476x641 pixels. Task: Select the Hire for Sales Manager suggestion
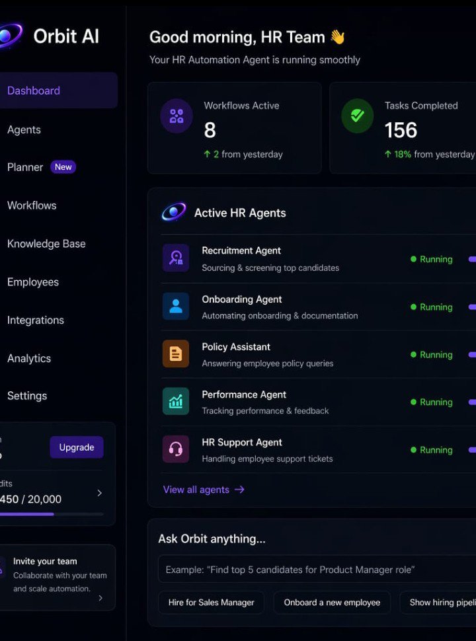[211, 602]
